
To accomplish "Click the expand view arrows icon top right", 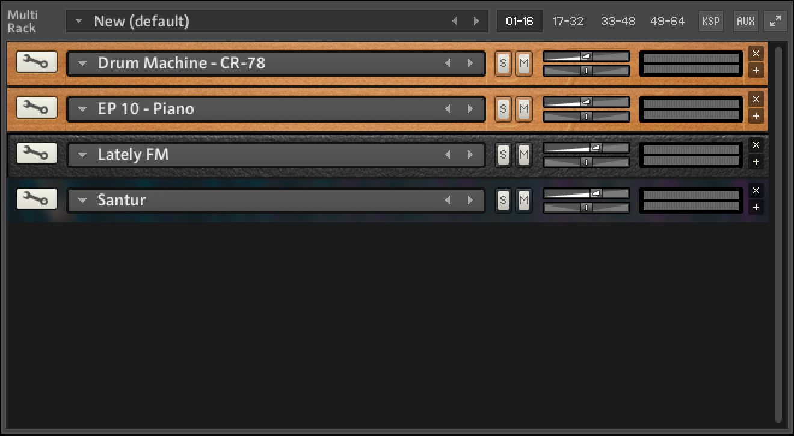I will (775, 21).
